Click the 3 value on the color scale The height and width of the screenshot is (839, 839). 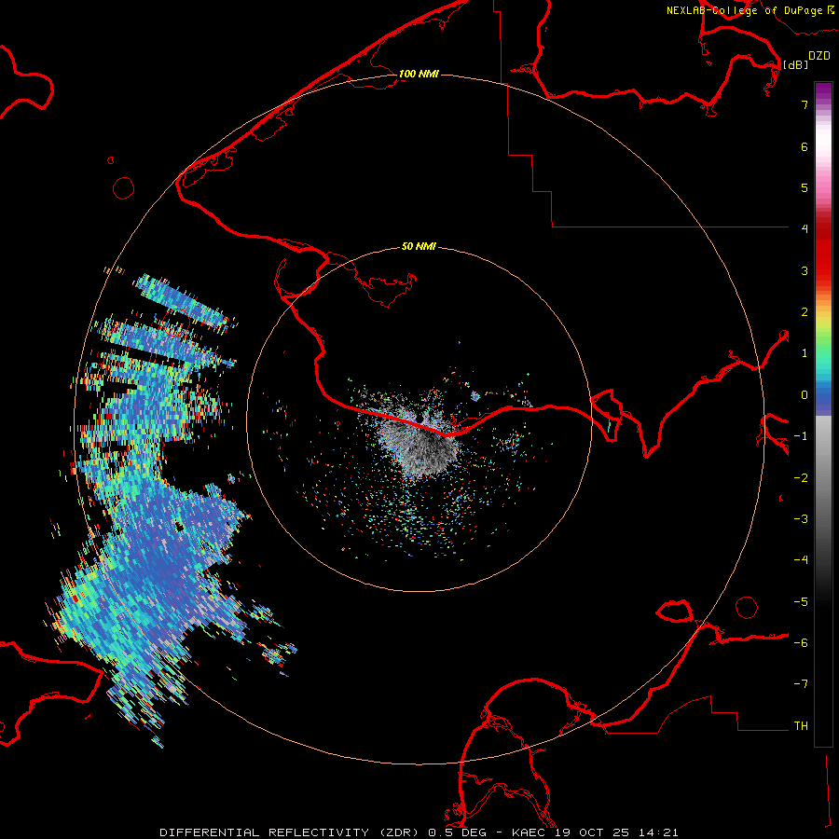pos(805,270)
